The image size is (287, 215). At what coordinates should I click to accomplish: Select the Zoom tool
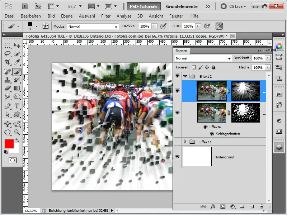pyautogui.click(x=17, y=132)
